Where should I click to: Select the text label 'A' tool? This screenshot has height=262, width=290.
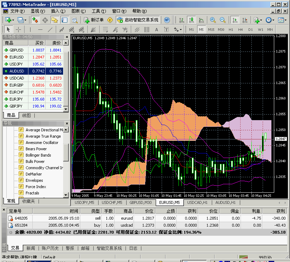pos(156,29)
